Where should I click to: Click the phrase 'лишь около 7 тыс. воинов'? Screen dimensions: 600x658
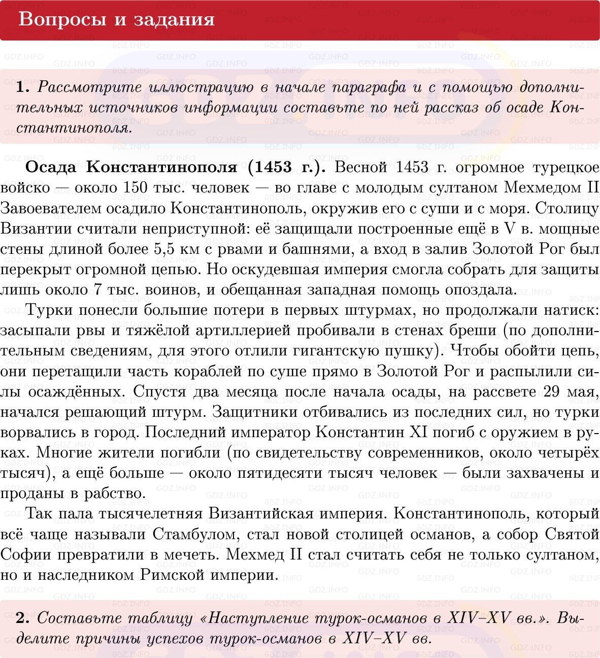pos(101,290)
